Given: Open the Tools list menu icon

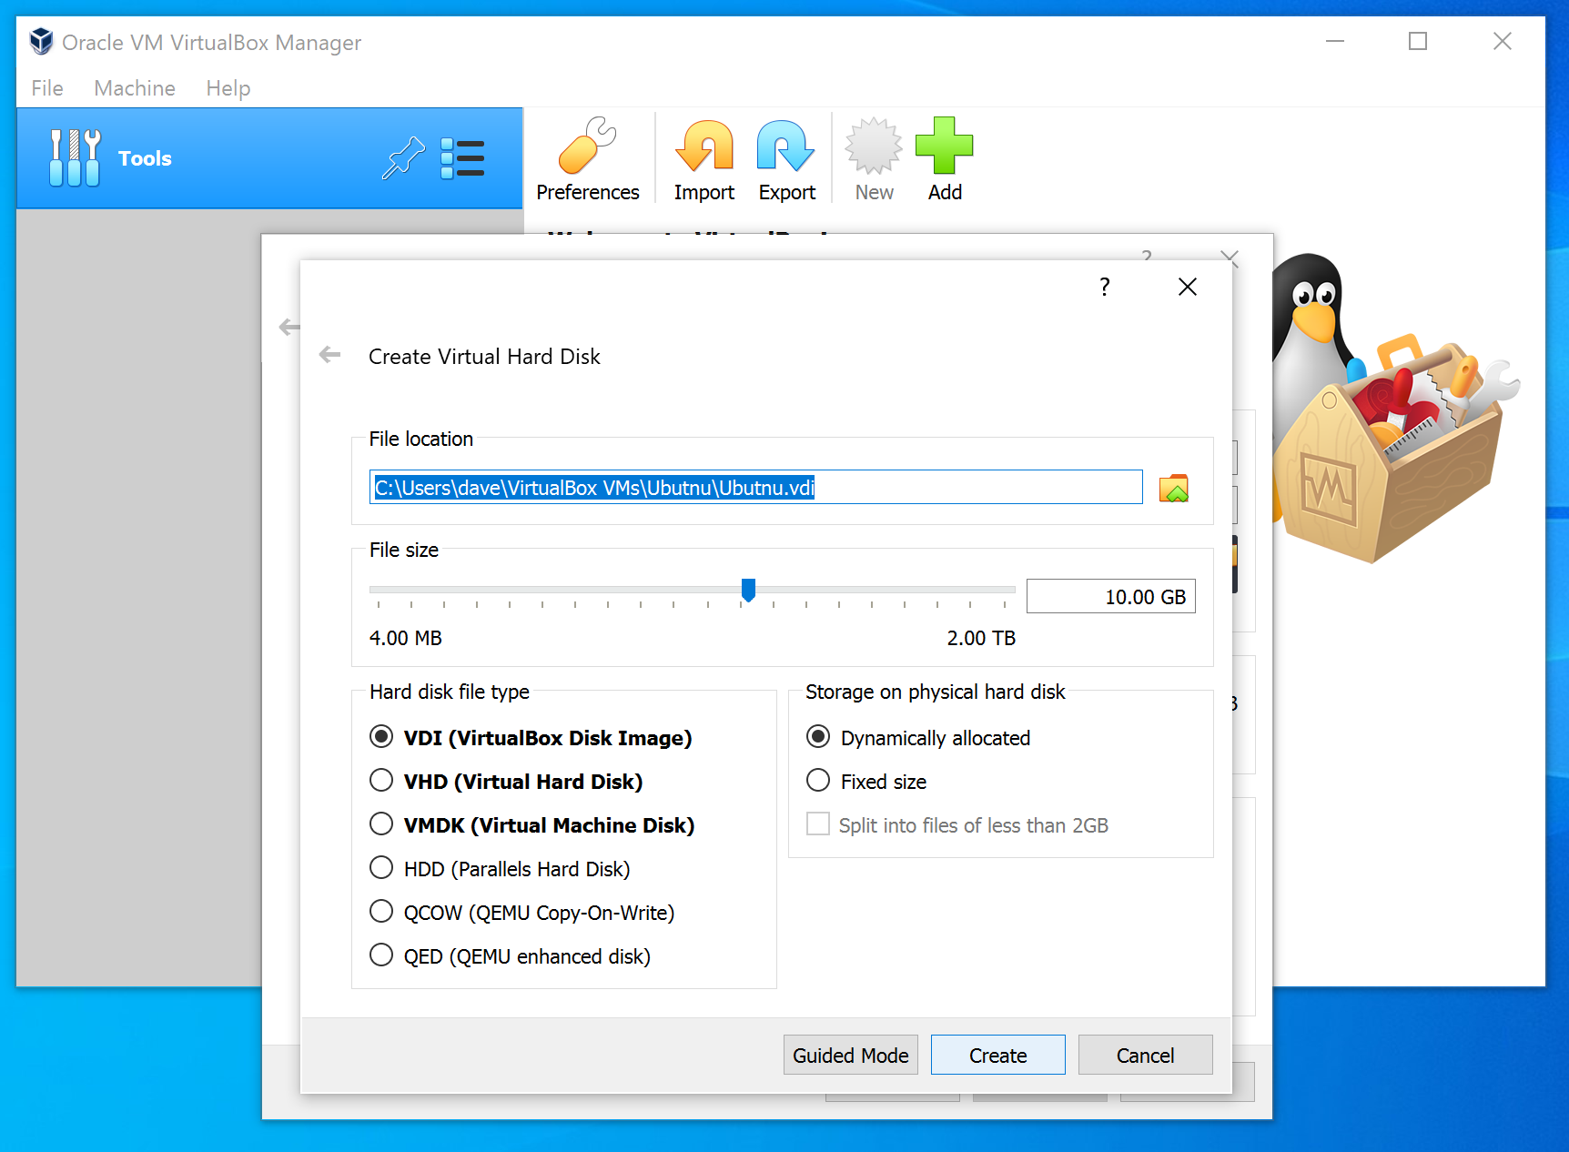Looking at the screenshot, I should pos(462,158).
